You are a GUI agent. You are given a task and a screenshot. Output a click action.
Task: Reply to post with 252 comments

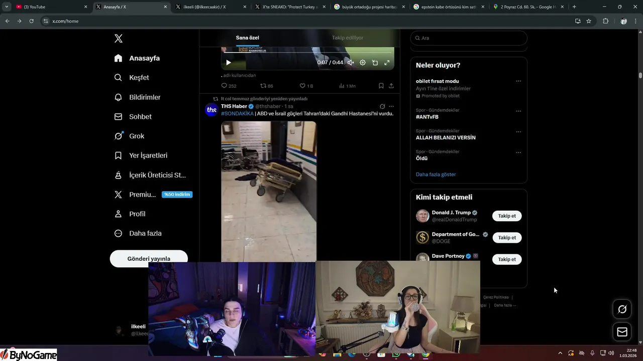229,86
